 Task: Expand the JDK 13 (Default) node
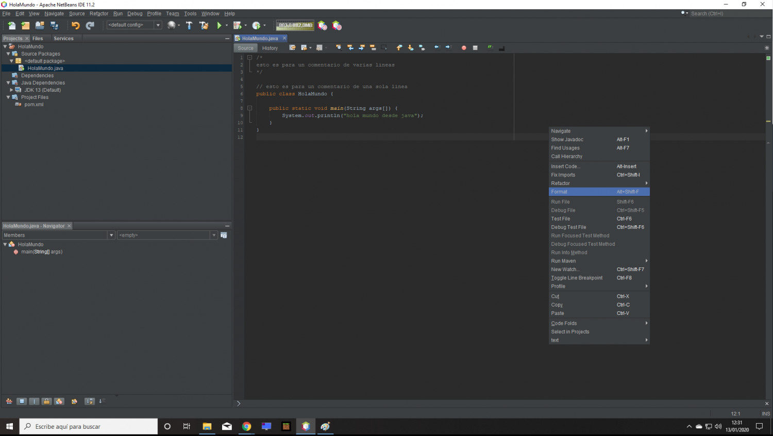(x=11, y=90)
